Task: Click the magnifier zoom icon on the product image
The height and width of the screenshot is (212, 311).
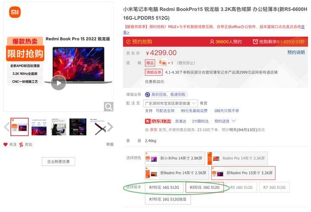Action: 109,107
